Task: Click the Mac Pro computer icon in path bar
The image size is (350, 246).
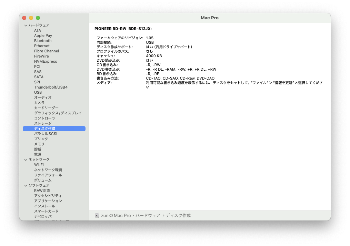Action: [x=97, y=215]
